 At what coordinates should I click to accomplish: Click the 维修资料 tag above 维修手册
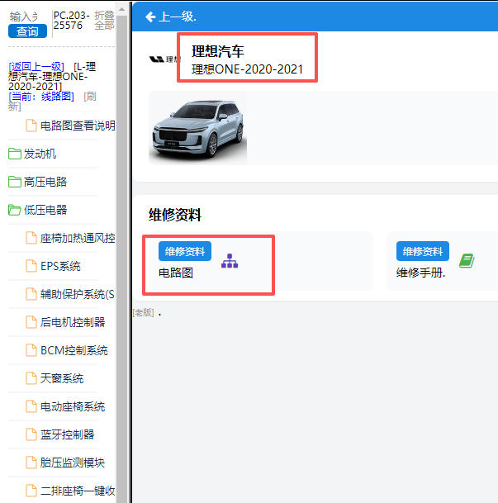tap(423, 251)
